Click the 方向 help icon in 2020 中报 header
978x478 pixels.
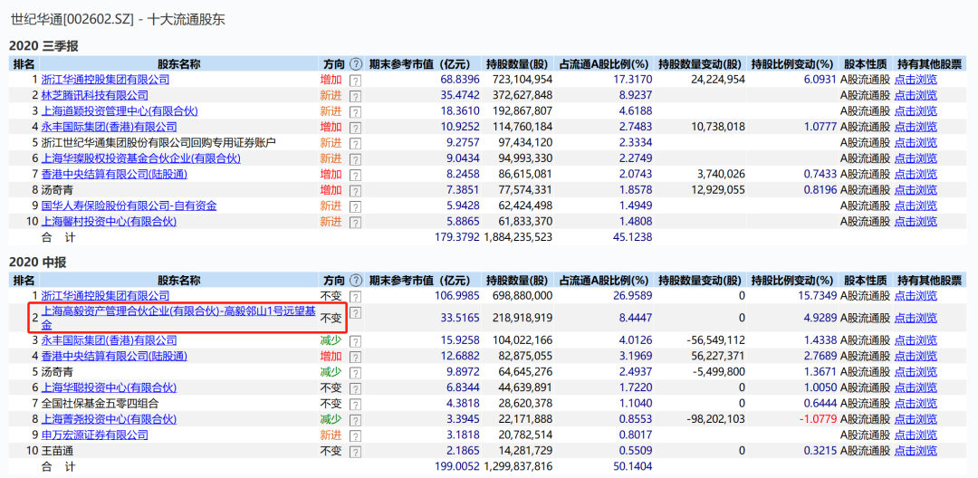coord(356,281)
